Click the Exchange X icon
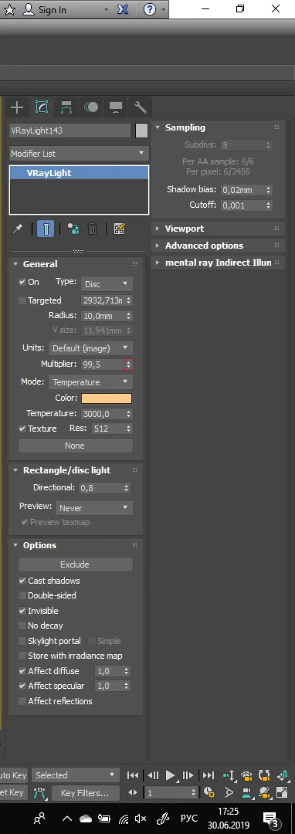Viewport: 295px width, 834px height. (122, 9)
